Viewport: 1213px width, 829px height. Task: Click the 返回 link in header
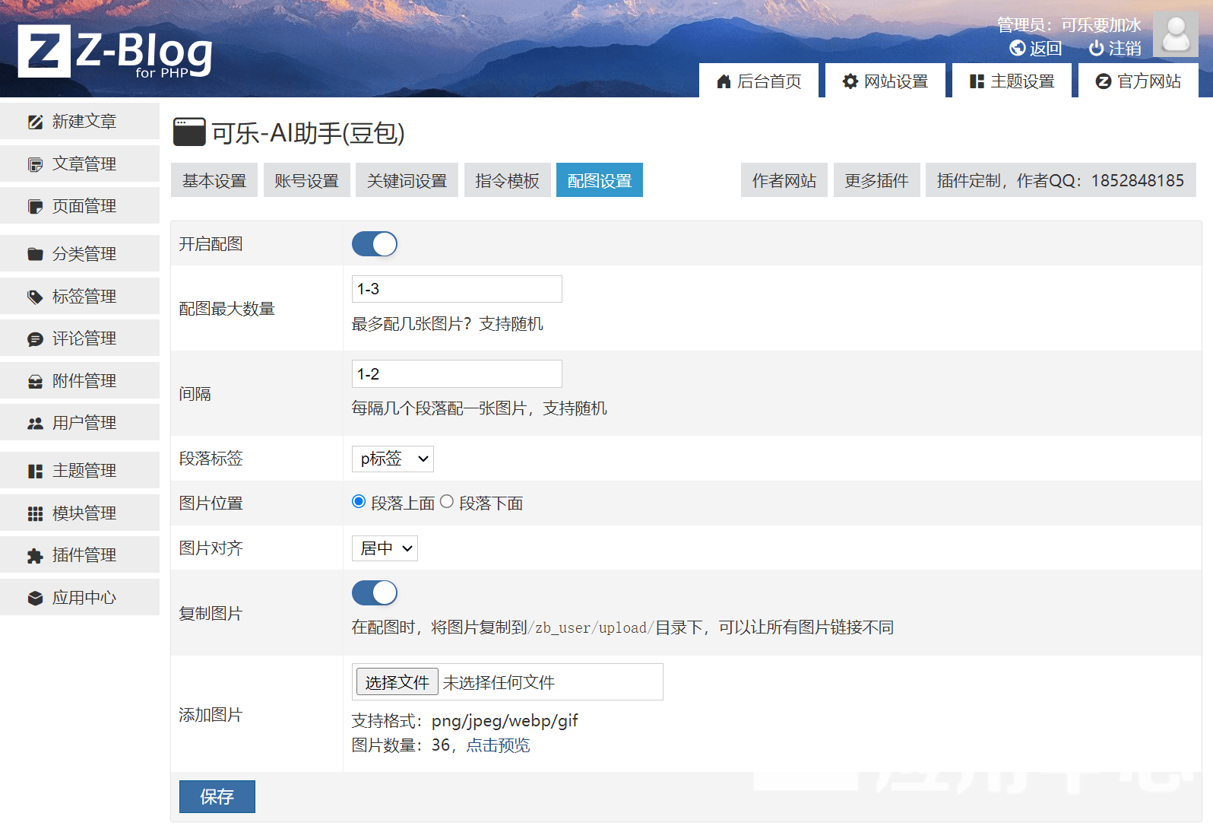[1036, 48]
